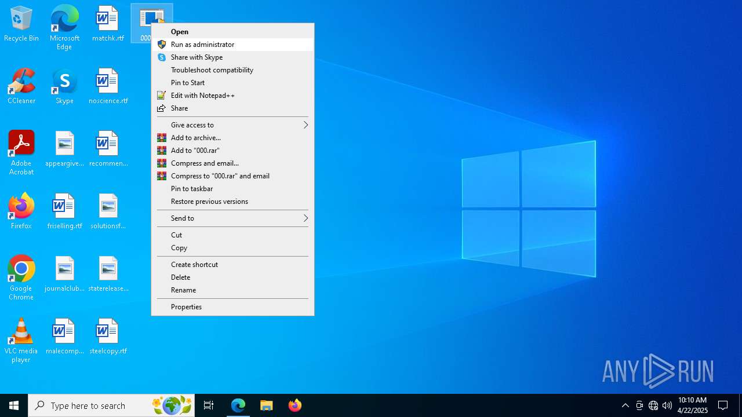742x417 pixels.
Task: Open the network icon in system tray
Action: 653,405
